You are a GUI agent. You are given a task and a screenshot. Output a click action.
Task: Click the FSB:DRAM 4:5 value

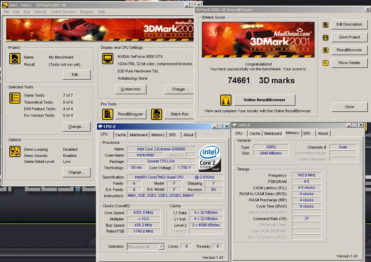307,181
